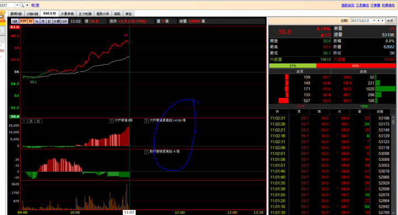Select the trade row at 11:01:15
Image resolution: width=398 pixels, height=215 pixels.
tap(330, 207)
